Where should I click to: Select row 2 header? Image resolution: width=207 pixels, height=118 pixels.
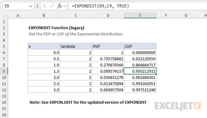coord(4,28)
